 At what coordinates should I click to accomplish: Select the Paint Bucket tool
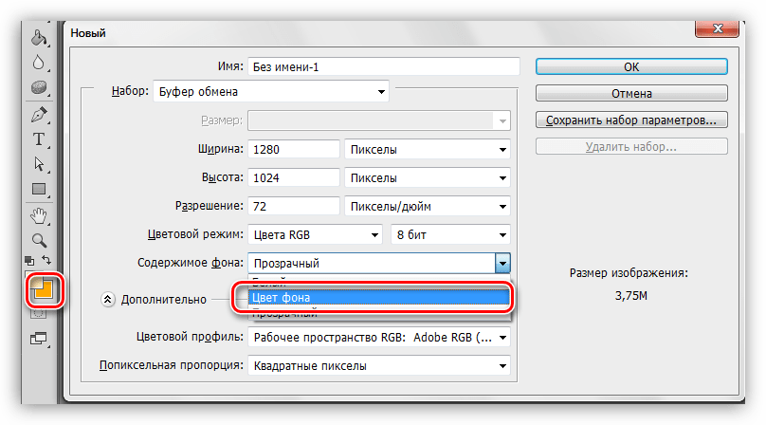(x=39, y=39)
